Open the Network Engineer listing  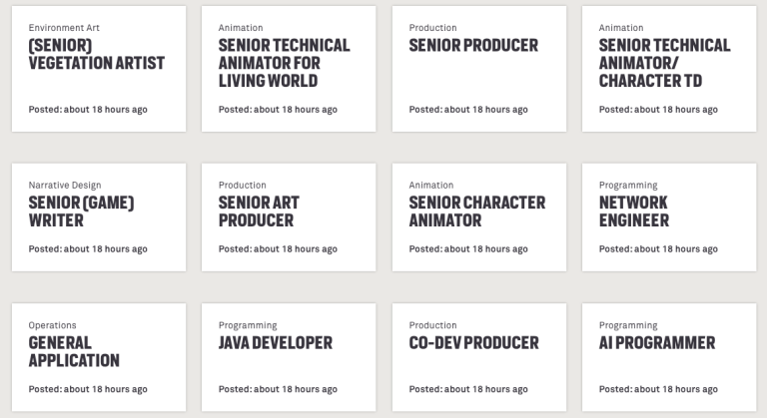(x=669, y=217)
